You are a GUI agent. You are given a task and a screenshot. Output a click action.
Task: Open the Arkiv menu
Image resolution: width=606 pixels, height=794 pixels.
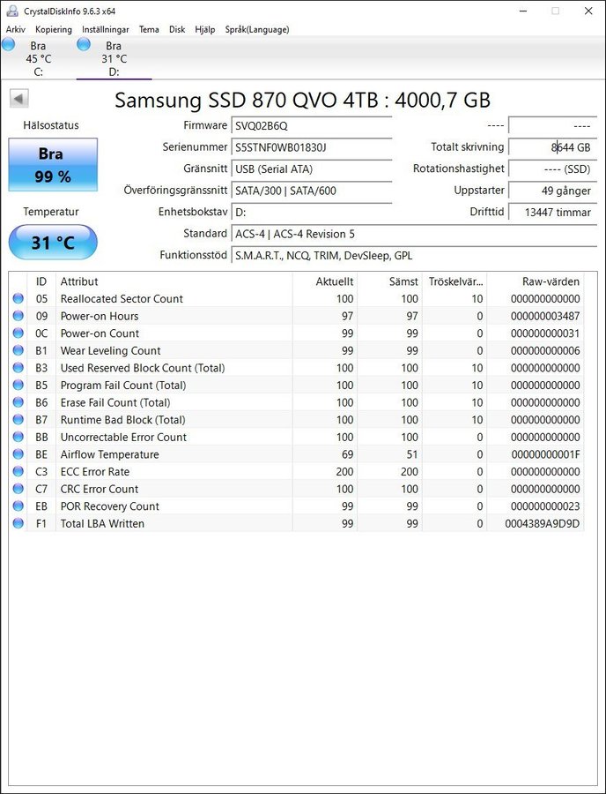pos(16,29)
